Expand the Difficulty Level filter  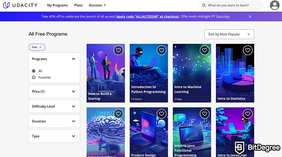(54, 106)
